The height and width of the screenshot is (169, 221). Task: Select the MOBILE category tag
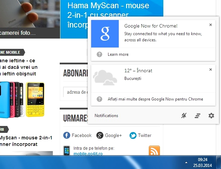pos(12,52)
